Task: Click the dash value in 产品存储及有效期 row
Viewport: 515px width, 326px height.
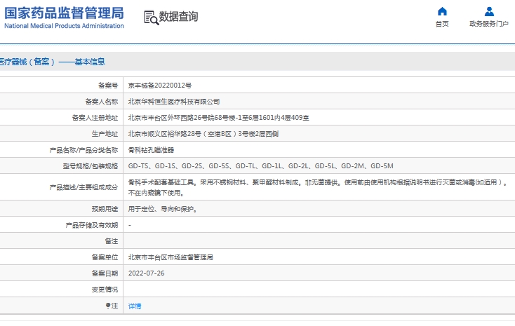Action: (x=130, y=225)
